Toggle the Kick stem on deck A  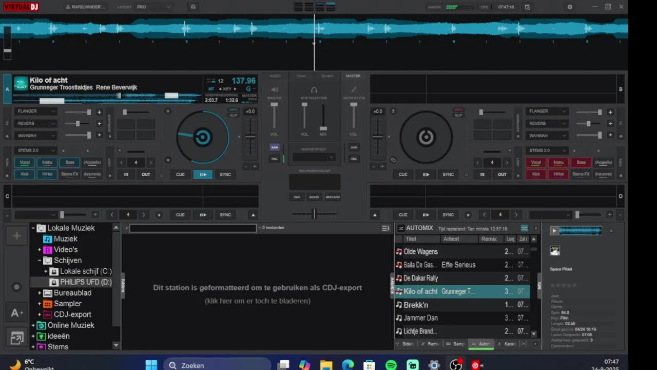click(x=25, y=174)
